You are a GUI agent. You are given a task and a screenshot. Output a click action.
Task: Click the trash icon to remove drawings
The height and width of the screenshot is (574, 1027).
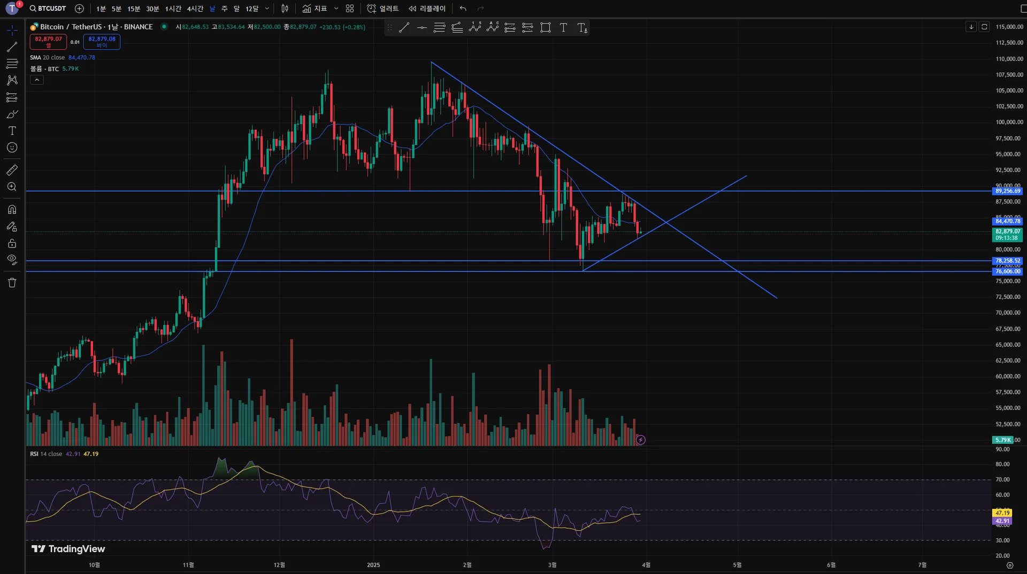click(12, 283)
